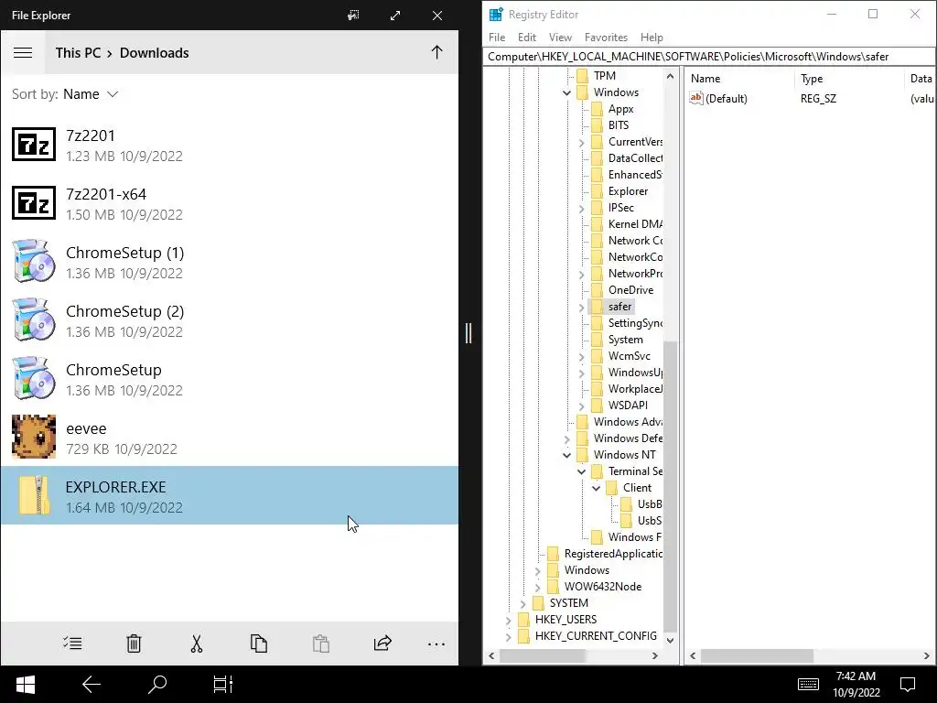Select the Appx registry key
This screenshot has width=937, height=703.
[620, 109]
